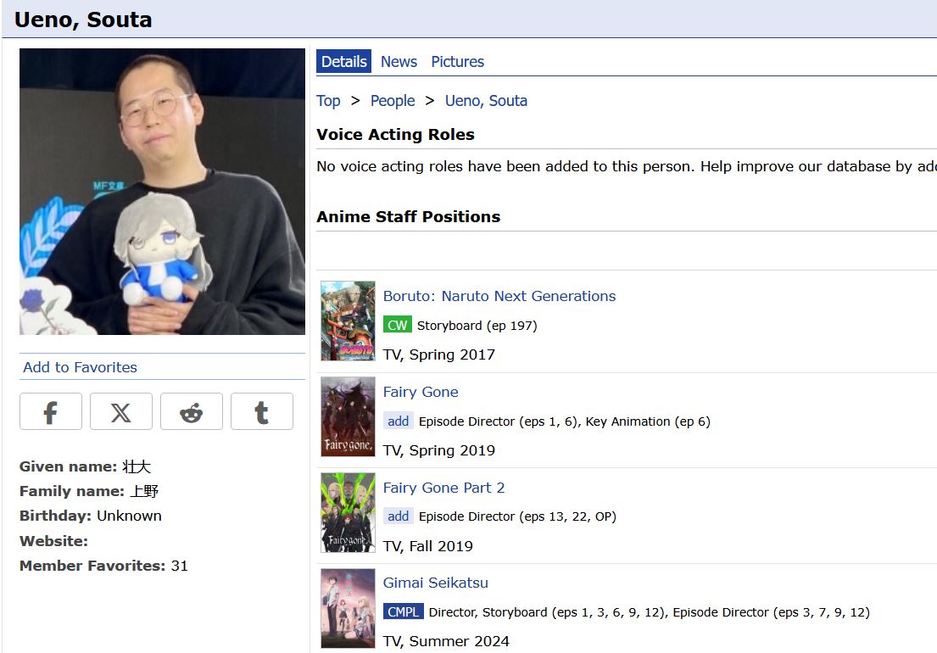Click Ueno, Souta breadcrumb link

click(x=486, y=101)
